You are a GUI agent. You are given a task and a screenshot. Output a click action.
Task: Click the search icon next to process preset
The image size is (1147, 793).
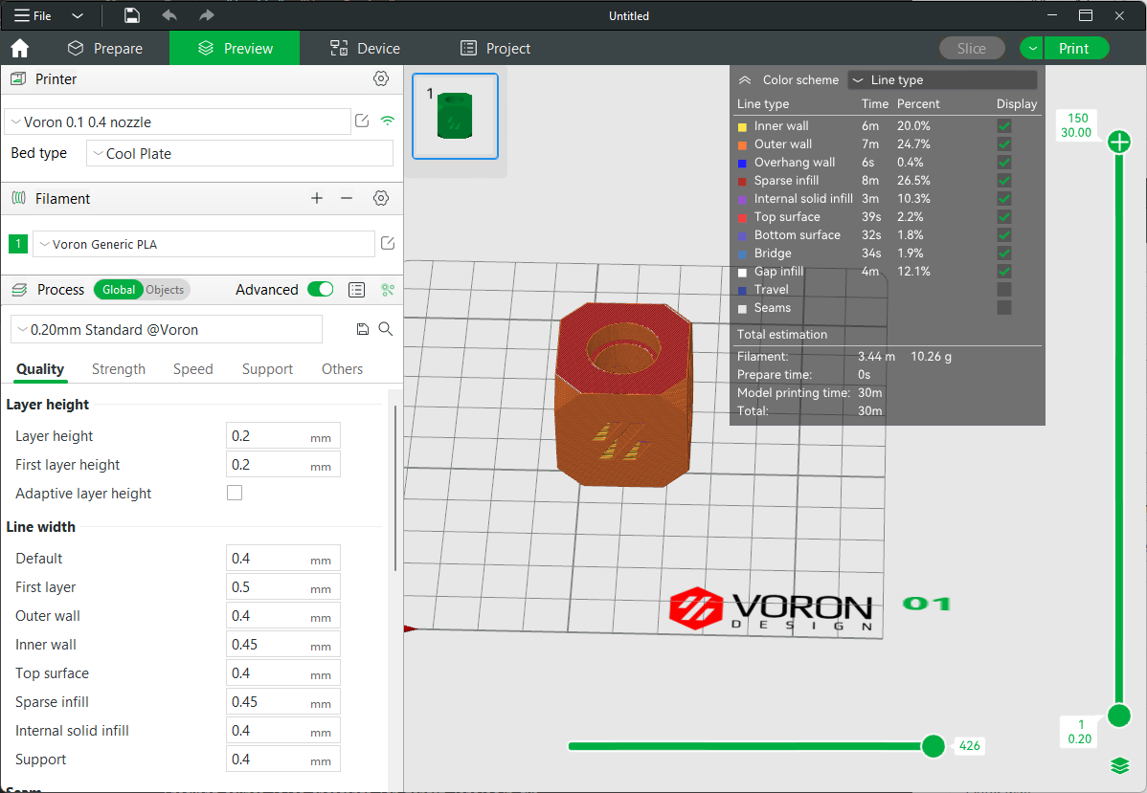[x=386, y=329]
